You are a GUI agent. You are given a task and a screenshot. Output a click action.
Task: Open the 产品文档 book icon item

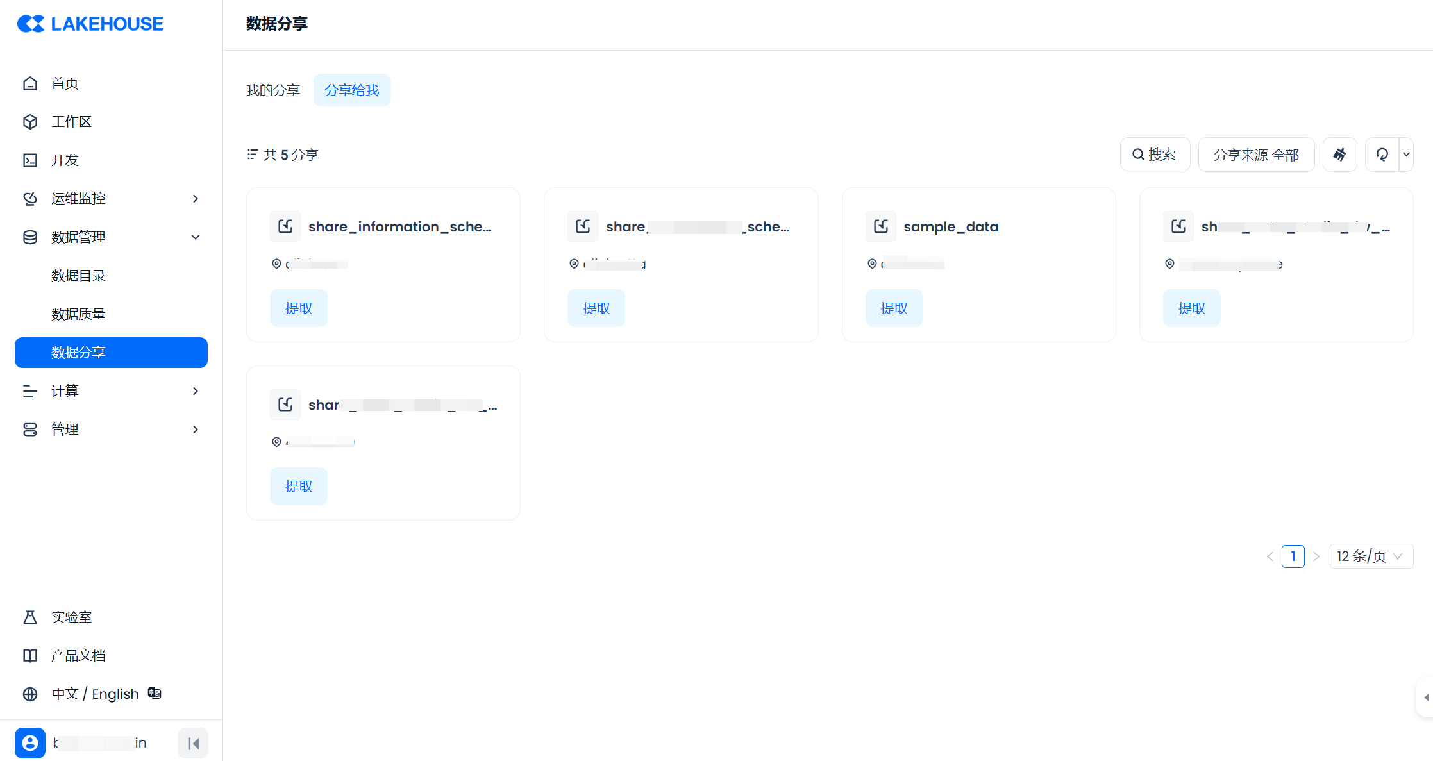30,655
